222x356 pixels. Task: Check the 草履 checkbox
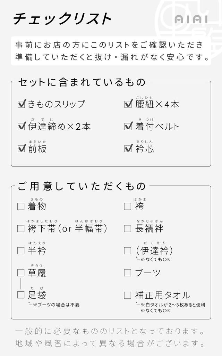[21, 273]
